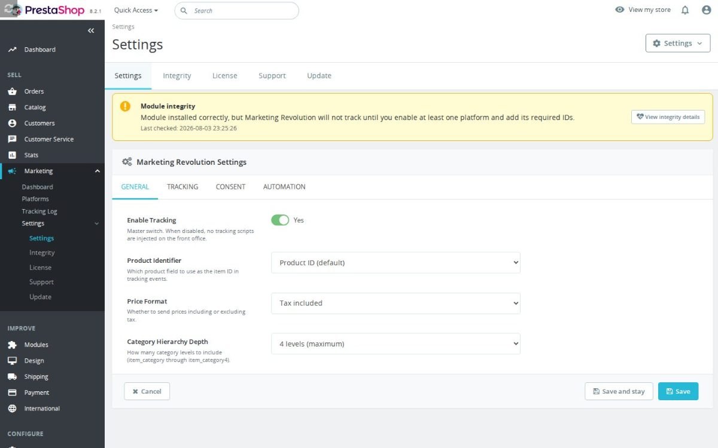Collapse the Settings submenu chevron in sidebar

tap(97, 223)
